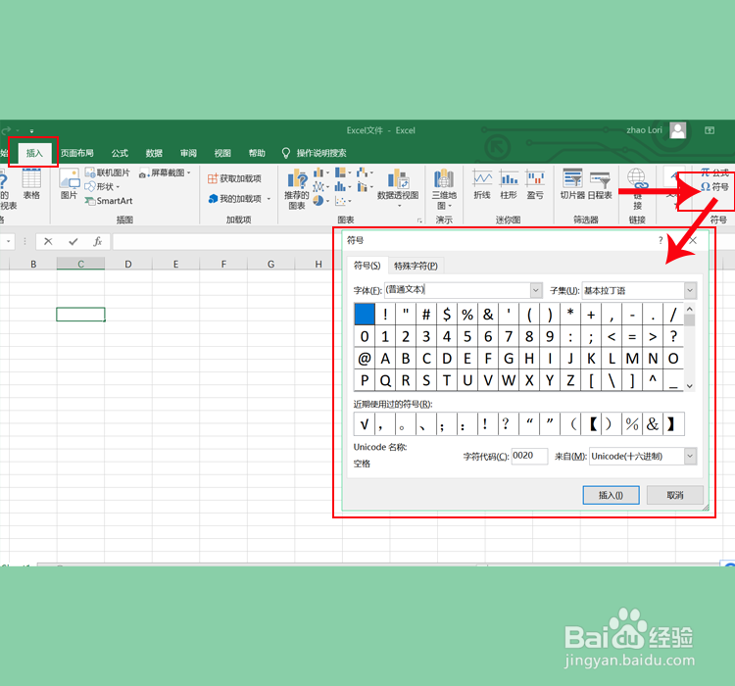Click the 操作说明搜索 lightbulb search box
This screenshot has height=686, width=735.
click(x=314, y=153)
